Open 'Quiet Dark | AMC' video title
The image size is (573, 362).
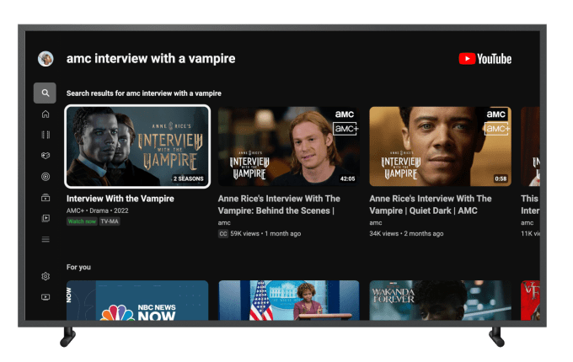431,205
